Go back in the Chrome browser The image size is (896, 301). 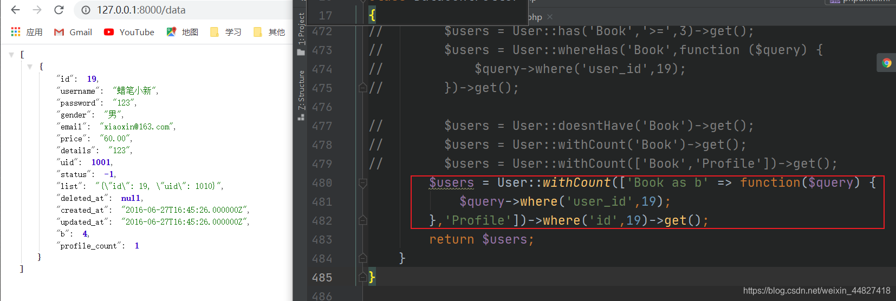tap(15, 10)
